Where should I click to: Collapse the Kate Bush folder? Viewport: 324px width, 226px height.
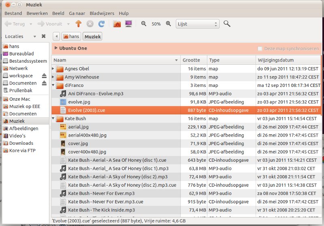53,119
